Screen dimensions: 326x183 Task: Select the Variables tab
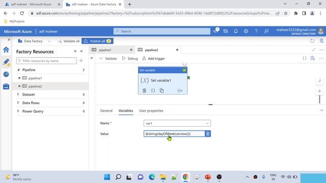[126, 111]
